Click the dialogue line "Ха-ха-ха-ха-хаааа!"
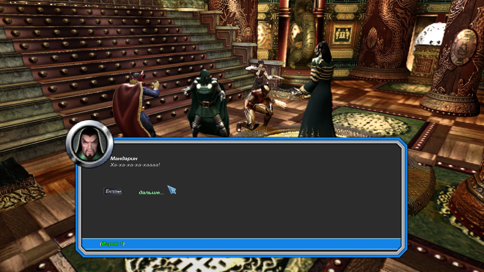Screen dimensions: 484x272 coord(135,165)
